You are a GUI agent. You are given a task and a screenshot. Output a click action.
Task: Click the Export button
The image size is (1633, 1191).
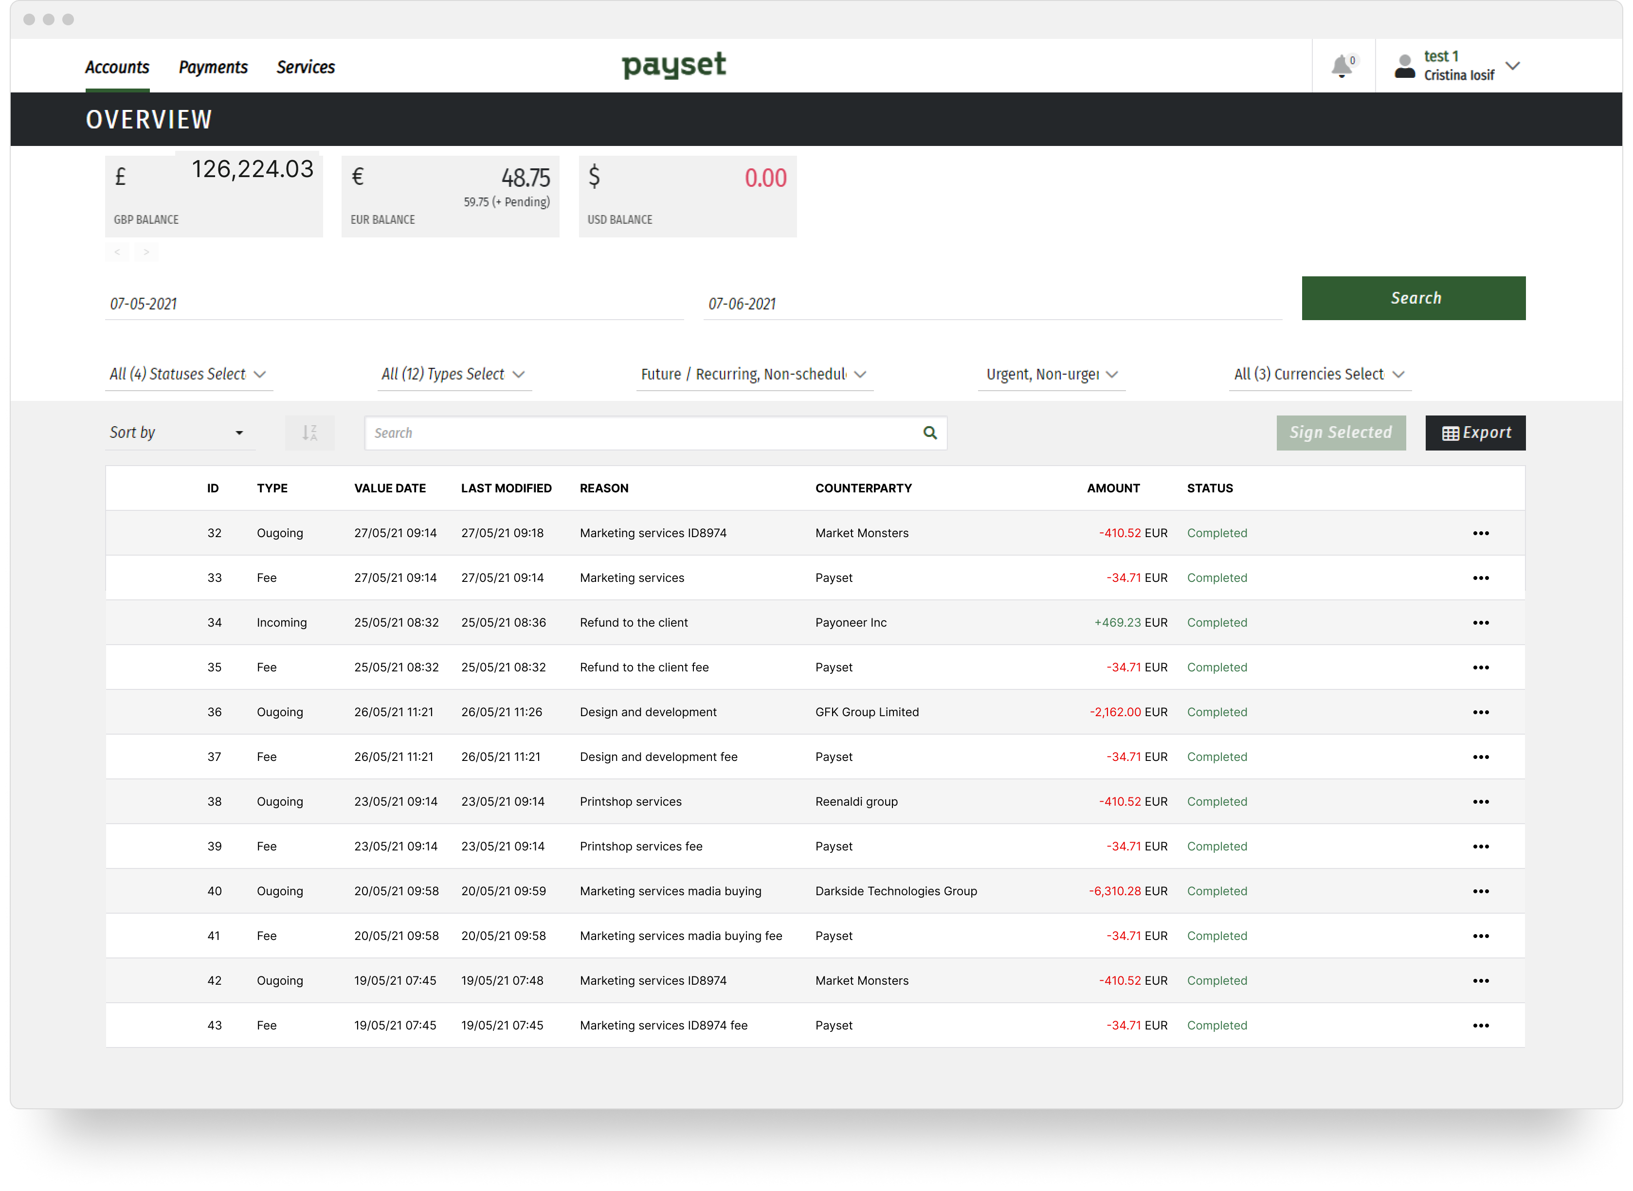click(1475, 433)
